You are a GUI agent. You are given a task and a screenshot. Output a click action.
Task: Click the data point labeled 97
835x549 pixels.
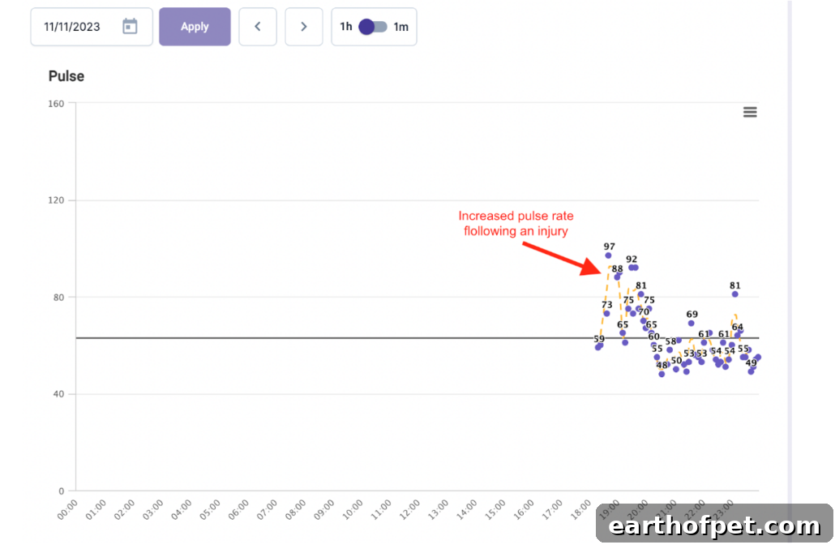[608, 255]
